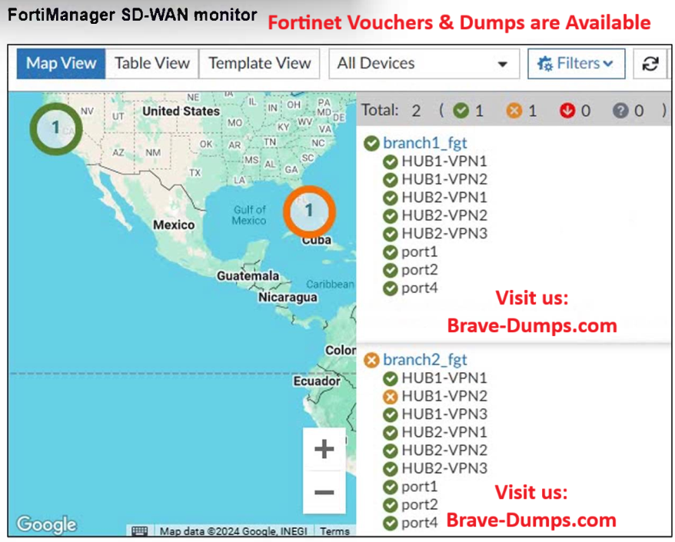Zoom in on the map
This screenshot has height=542, width=675.
324,449
